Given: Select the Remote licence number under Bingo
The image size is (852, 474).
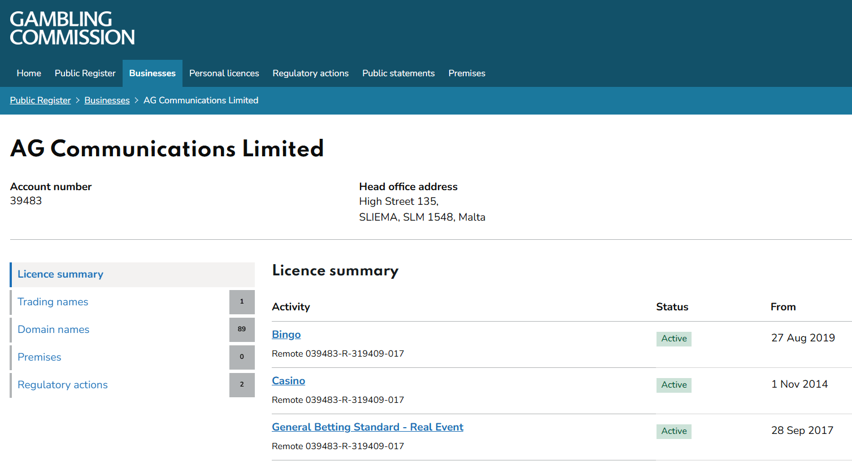Looking at the screenshot, I should click(x=338, y=354).
